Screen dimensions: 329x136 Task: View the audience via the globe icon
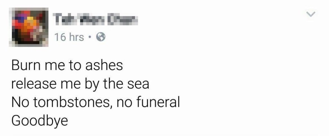[x=101, y=38]
